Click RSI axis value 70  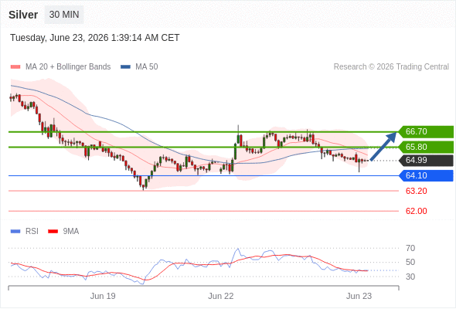[410, 248]
